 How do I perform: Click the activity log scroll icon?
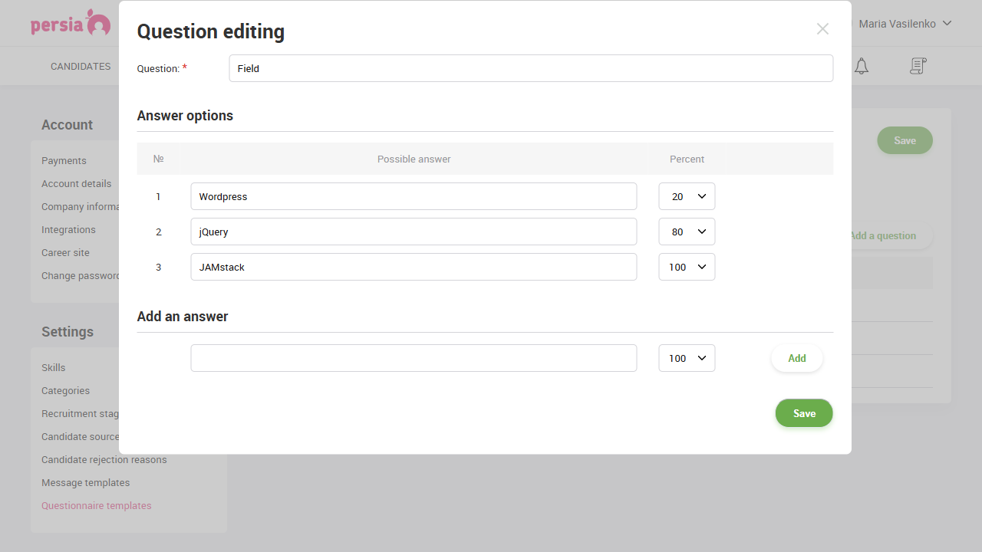click(918, 66)
